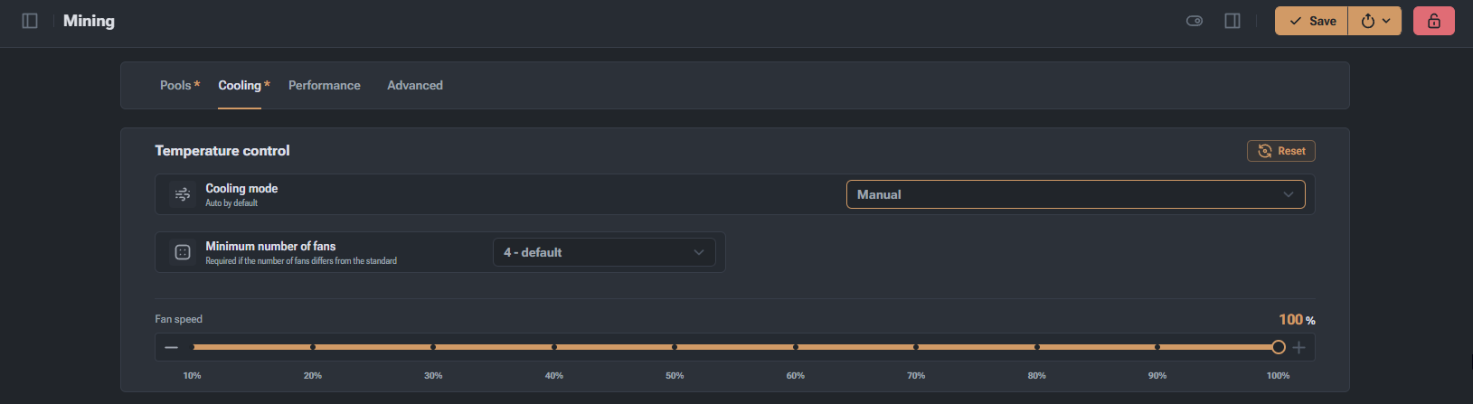Open the right side panel layout icon
This screenshot has height=404, width=1473.
1232,21
